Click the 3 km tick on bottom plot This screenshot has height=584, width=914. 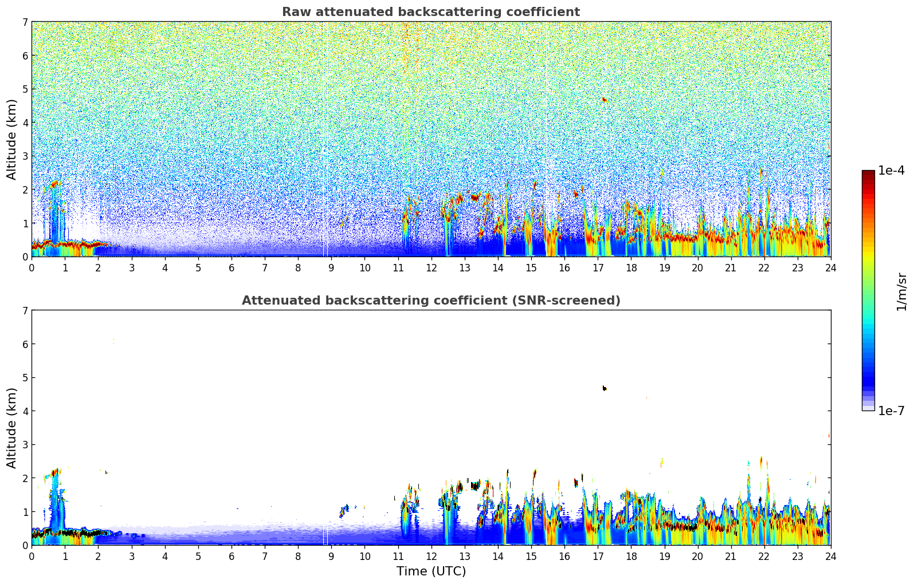(25, 445)
